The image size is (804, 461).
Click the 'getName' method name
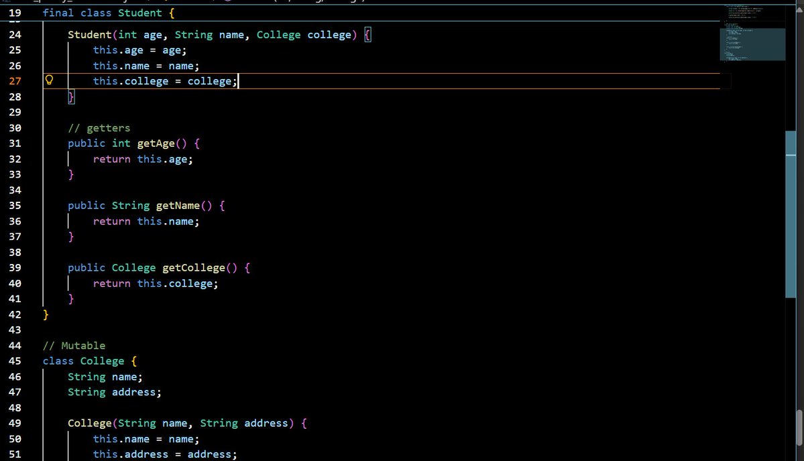(x=178, y=206)
